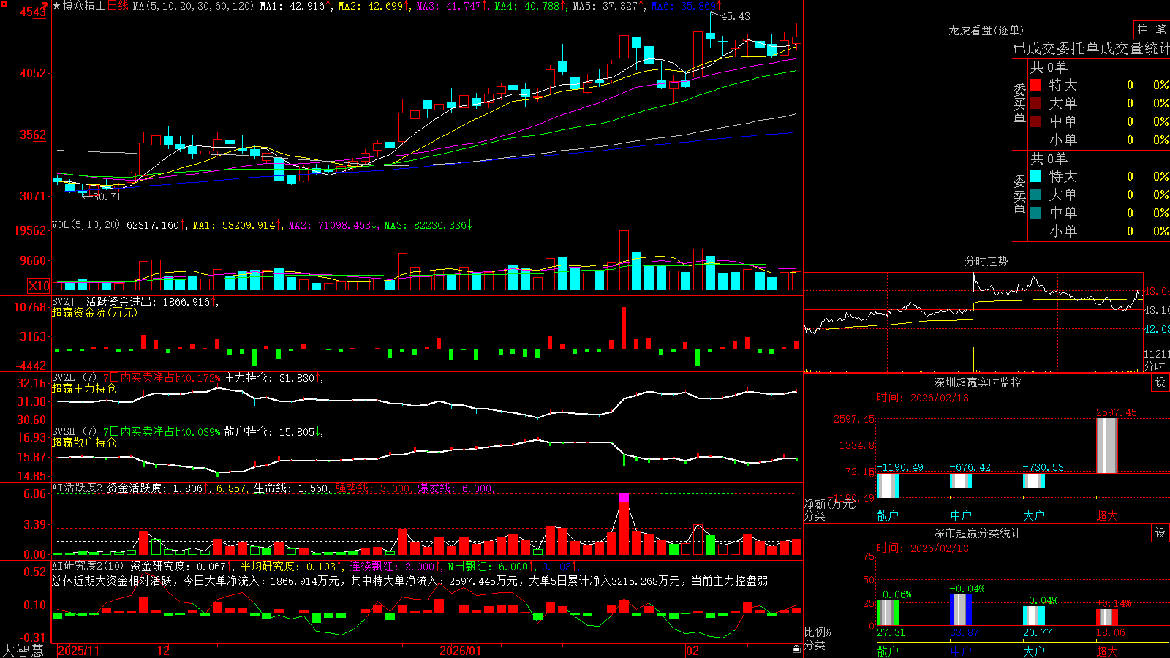
Task: Click the SVZL indicator name
Action: coord(63,378)
